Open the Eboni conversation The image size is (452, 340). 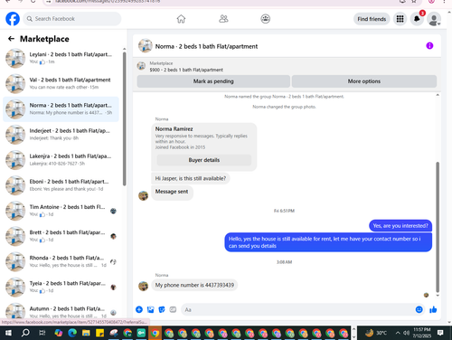[61, 185]
